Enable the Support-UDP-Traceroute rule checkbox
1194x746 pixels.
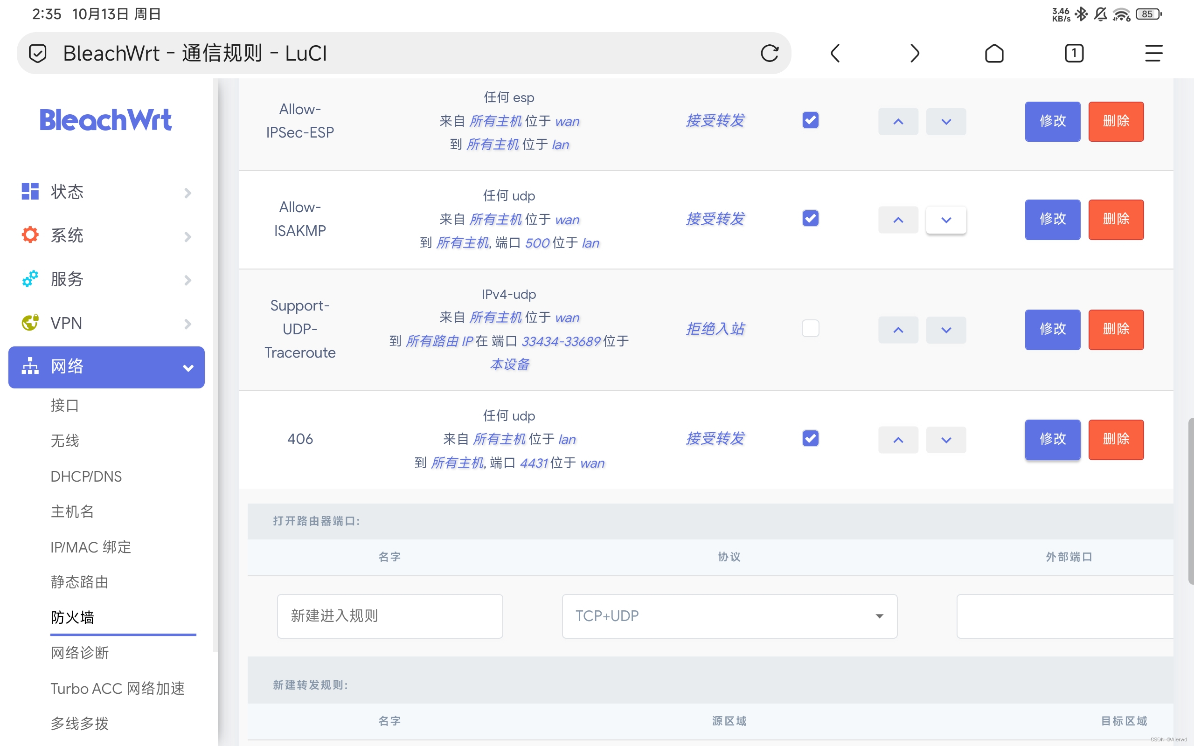(x=810, y=329)
